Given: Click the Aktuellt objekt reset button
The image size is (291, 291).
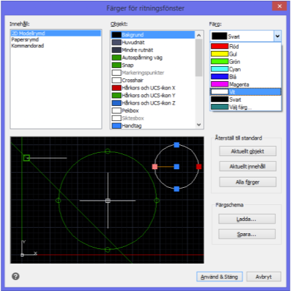Looking at the screenshot, I should click(x=248, y=151).
